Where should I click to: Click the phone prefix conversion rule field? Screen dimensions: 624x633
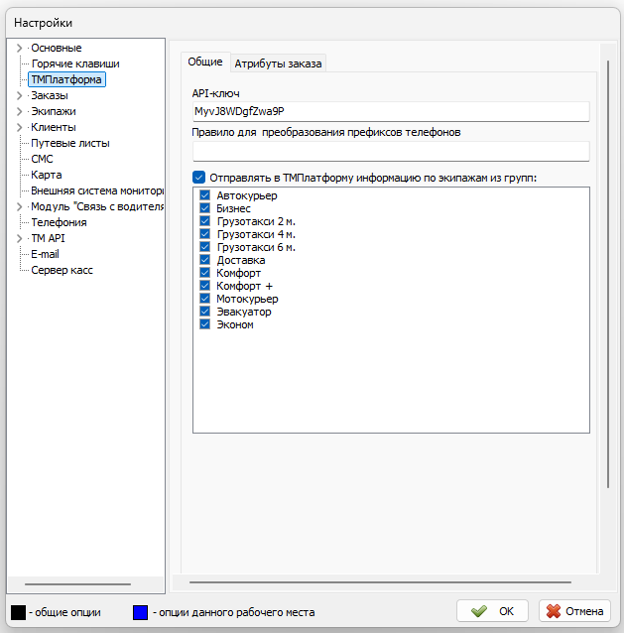click(390, 151)
